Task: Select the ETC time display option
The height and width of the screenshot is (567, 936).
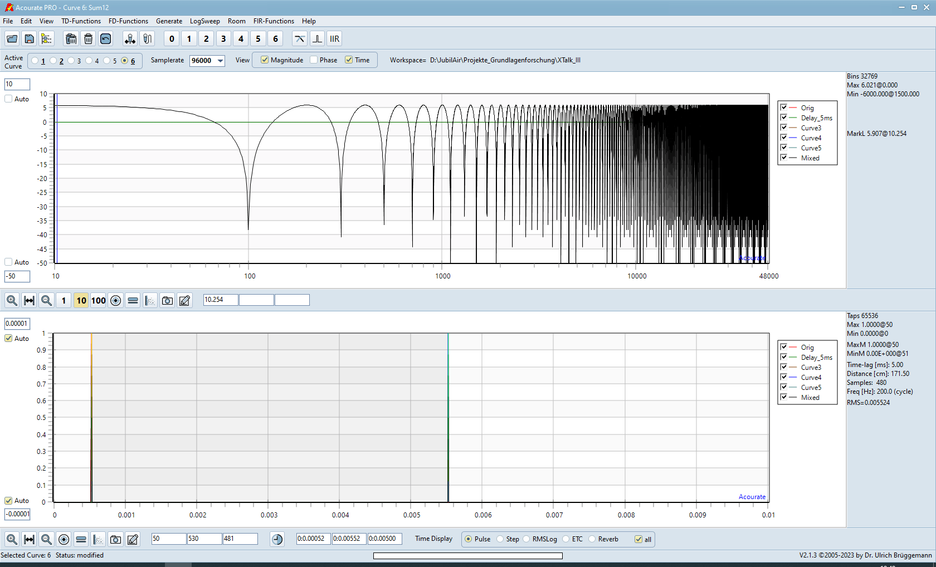Action: (566, 539)
